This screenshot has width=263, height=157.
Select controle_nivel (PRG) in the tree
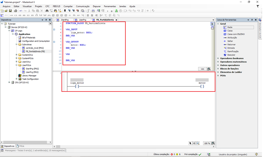pos(35,48)
